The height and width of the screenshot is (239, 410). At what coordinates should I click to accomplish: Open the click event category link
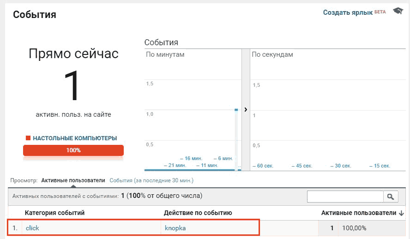(x=32, y=228)
